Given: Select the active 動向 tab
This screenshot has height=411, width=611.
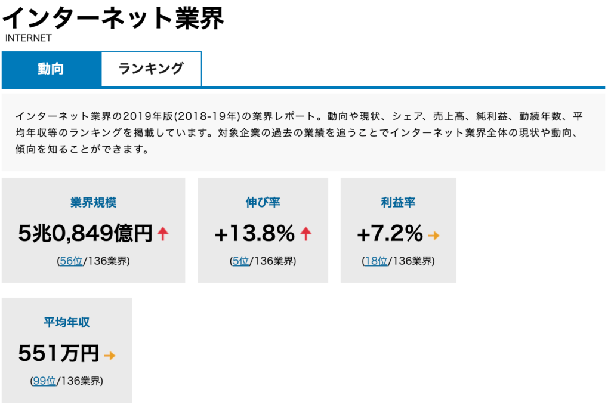Looking at the screenshot, I should [x=51, y=69].
